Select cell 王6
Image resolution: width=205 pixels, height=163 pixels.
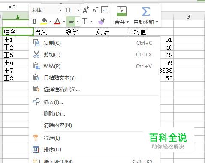15,62
